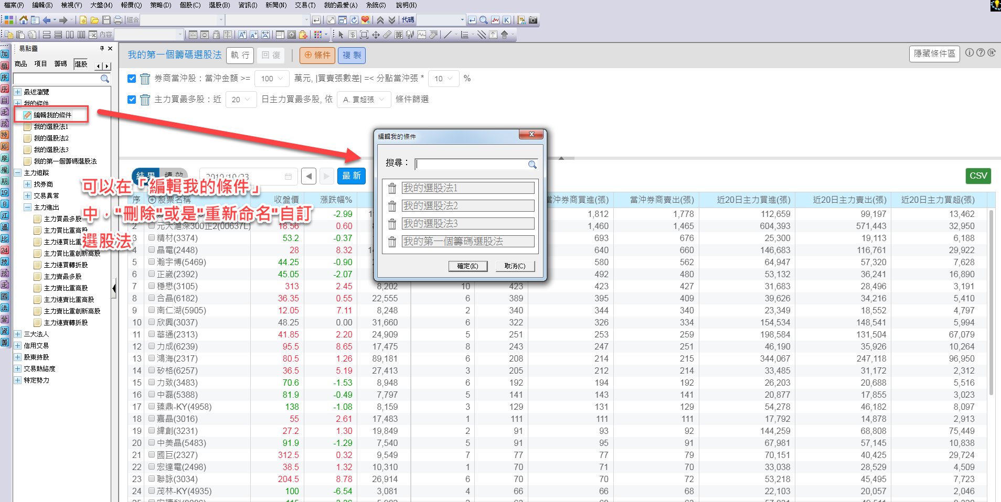Click the 搜尋 input field in the dialog
This screenshot has height=502, width=1001.
[471, 165]
